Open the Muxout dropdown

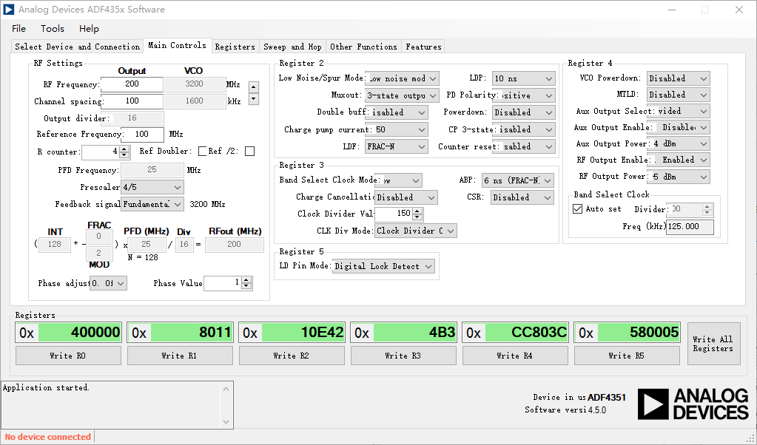402,95
